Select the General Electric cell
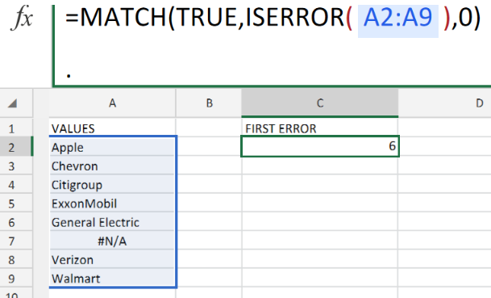This screenshot has width=491, height=298. [112, 222]
